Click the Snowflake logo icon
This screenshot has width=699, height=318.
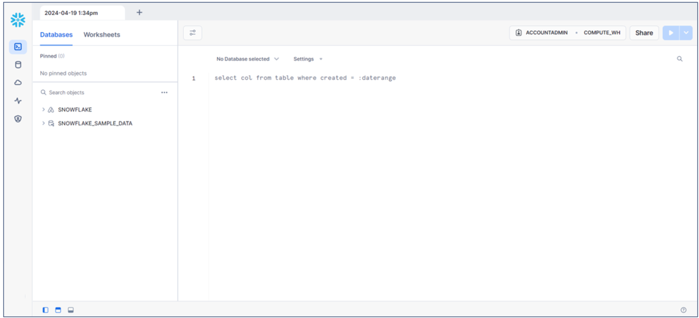click(18, 20)
